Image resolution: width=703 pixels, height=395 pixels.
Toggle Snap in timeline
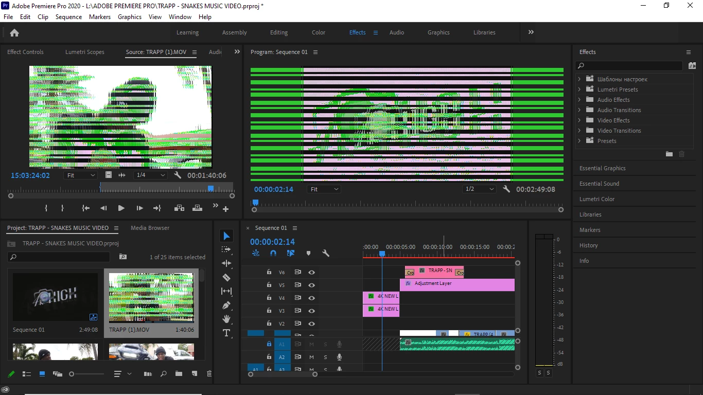tap(273, 253)
